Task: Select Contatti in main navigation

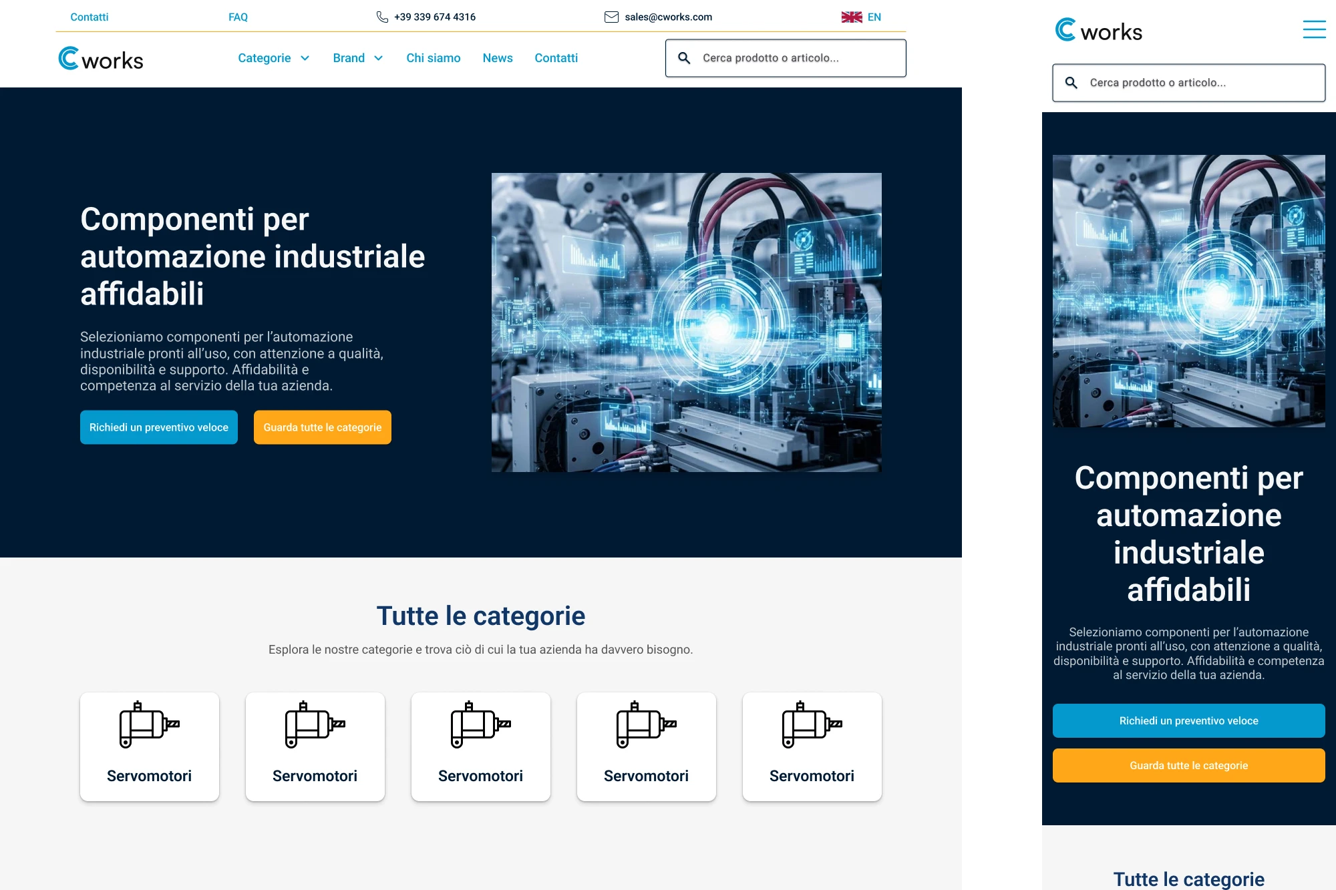Action: click(556, 58)
